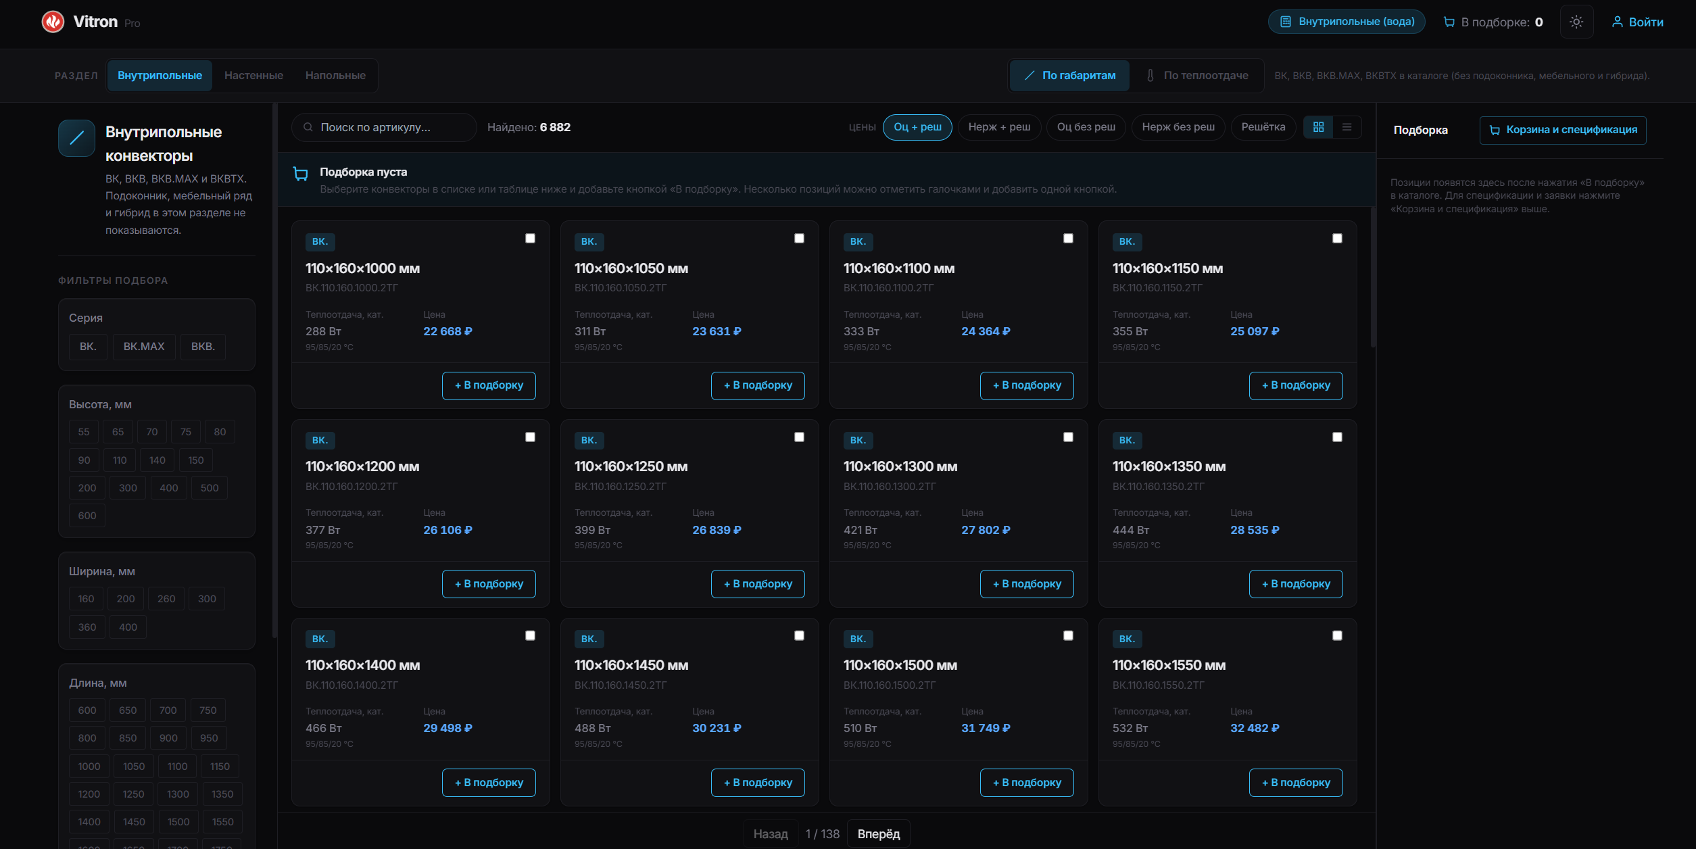Viewport: 1696px width, 849px height.
Task: Switch to grid view icon
Action: 1318,127
